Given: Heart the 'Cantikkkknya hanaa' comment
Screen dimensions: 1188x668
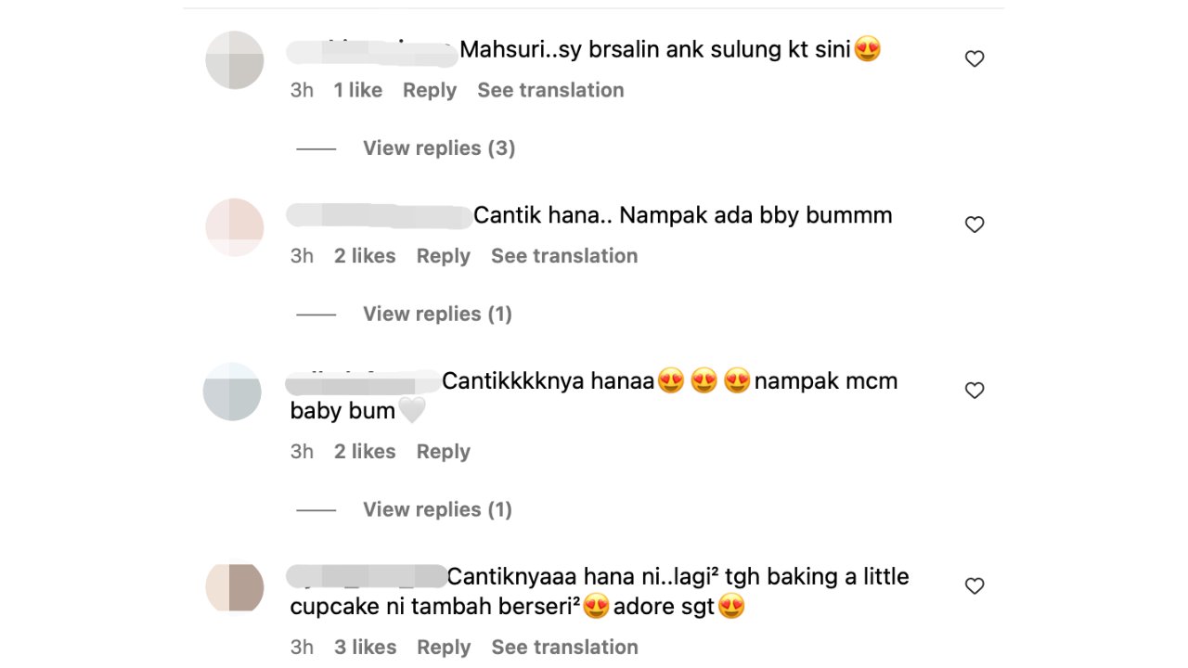Looking at the screenshot, I should 974,391.
